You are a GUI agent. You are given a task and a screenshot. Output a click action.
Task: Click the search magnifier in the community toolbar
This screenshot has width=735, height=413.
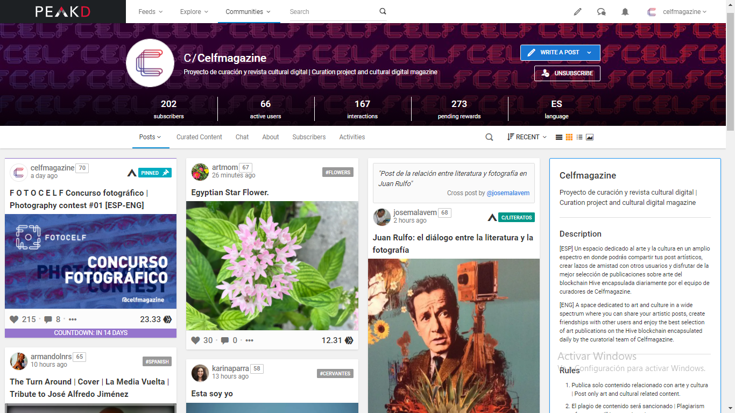[x=489, y=137]
